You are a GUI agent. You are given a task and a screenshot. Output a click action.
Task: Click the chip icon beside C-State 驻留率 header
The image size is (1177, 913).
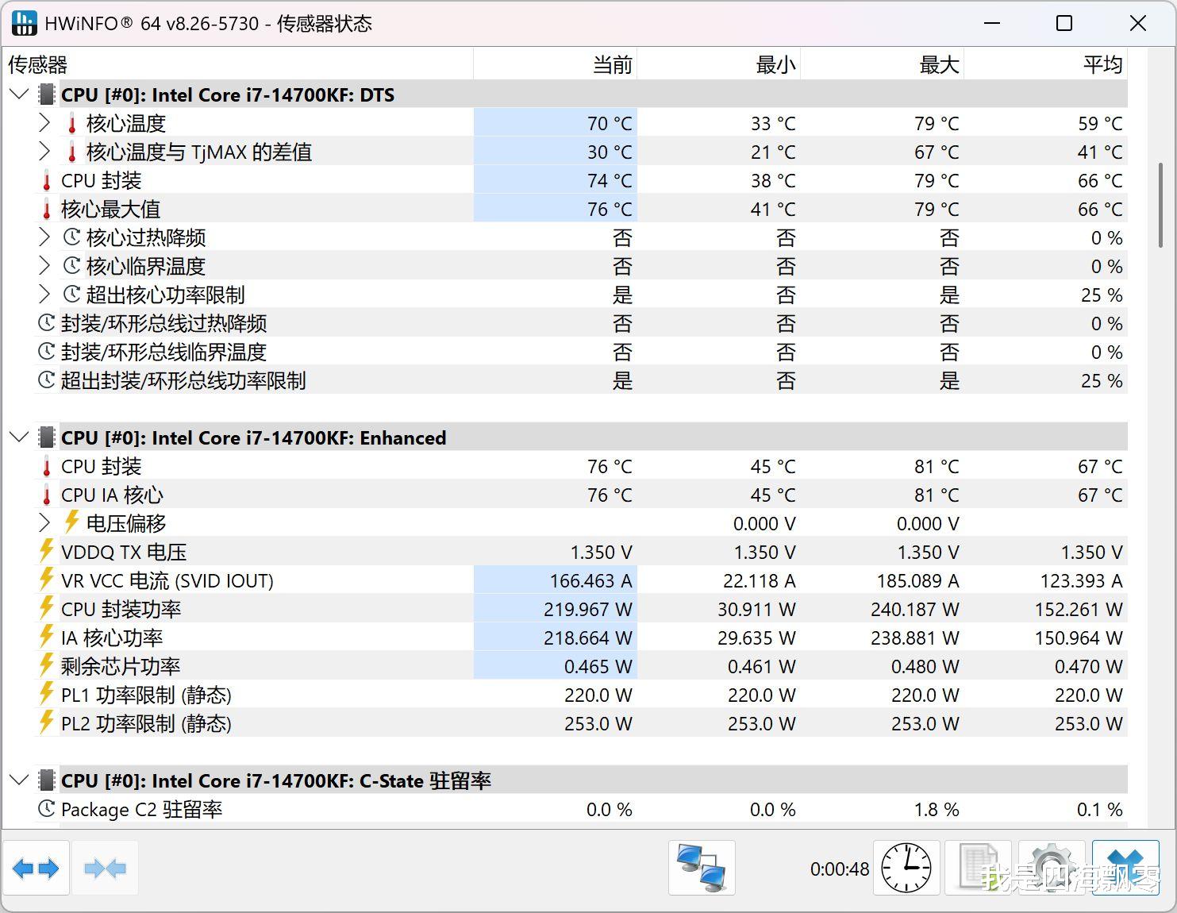click(47, 781)
